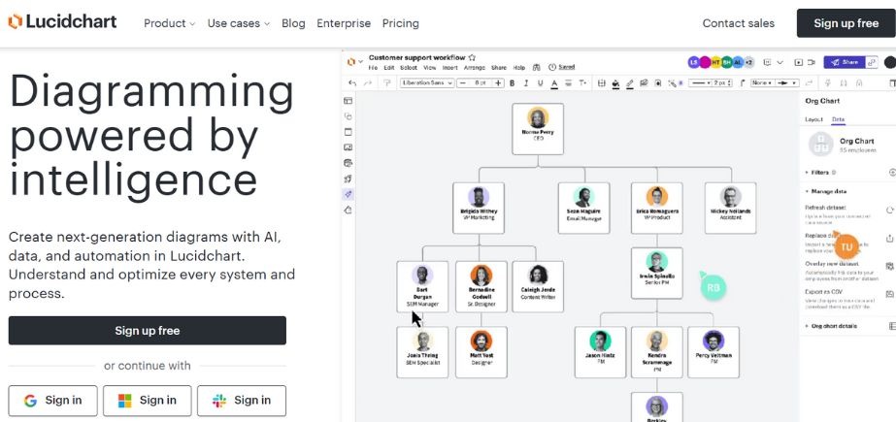The height and width of the screenshot is (422, 896).
Task: Click the format painter icon
Action: tap(387, 83)
